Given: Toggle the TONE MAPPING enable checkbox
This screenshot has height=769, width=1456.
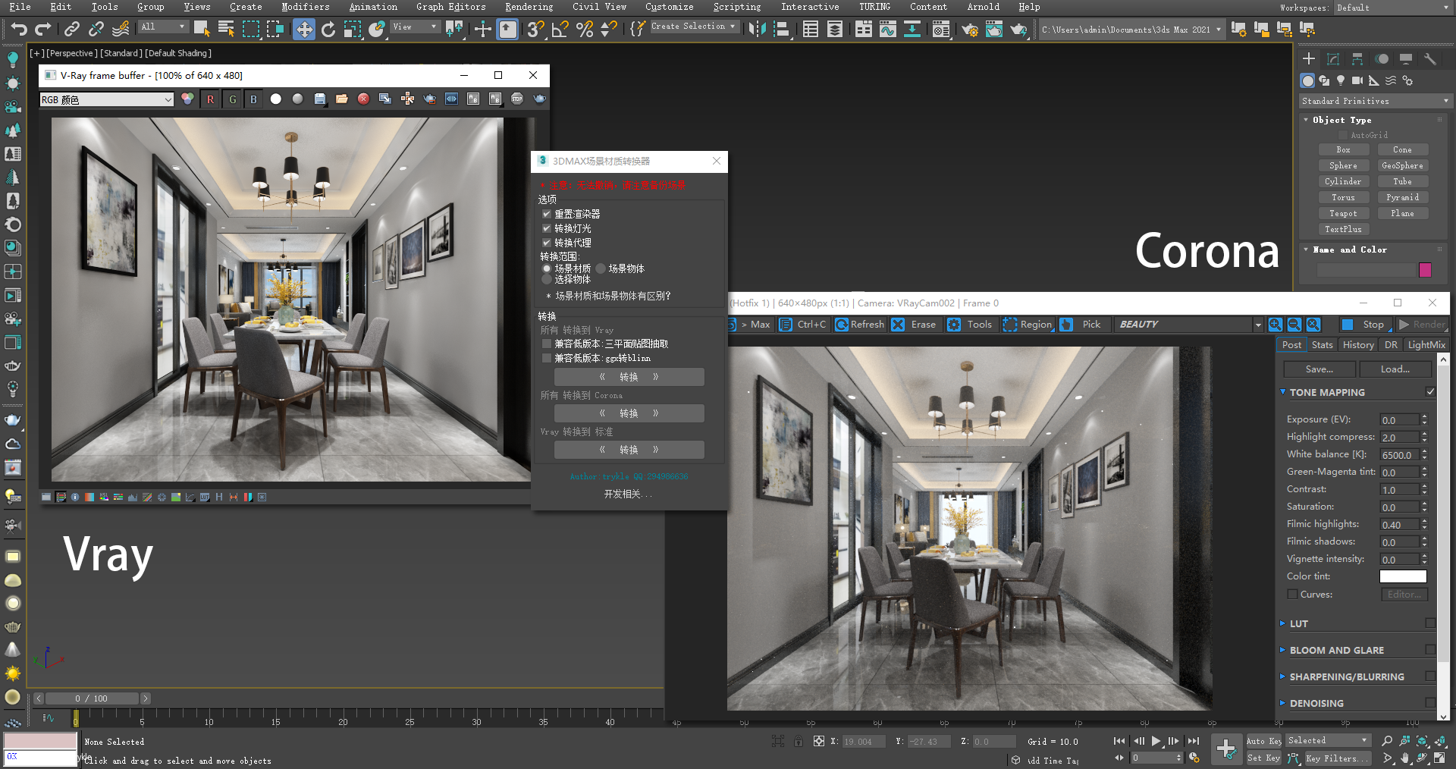Looking at the screenshot, I should coord(1430,392).
